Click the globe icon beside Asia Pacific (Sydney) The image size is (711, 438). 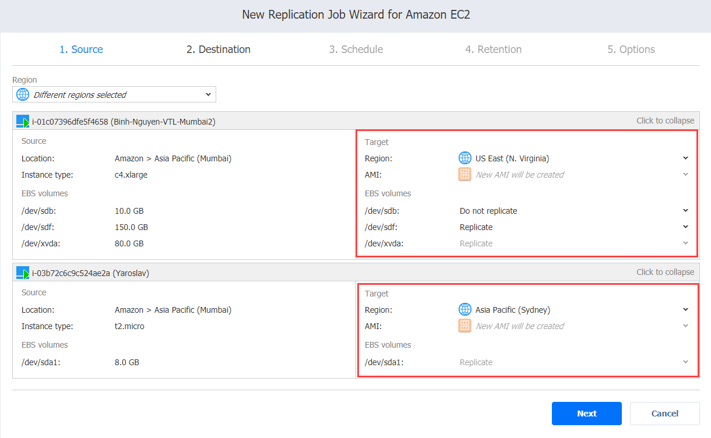coord(464,309)
